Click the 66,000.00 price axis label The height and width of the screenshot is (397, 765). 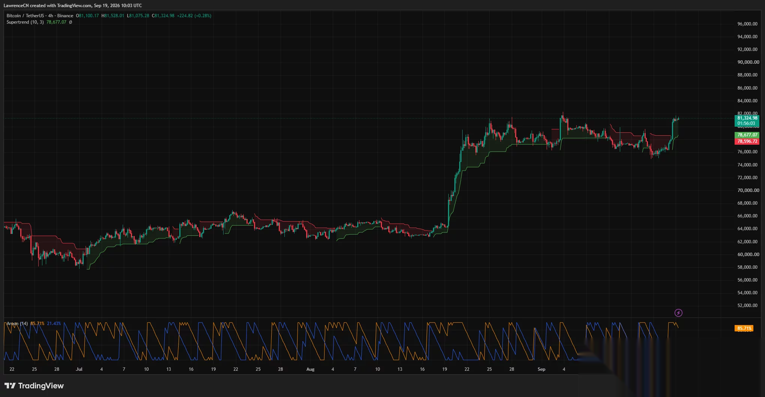(748, 216)
